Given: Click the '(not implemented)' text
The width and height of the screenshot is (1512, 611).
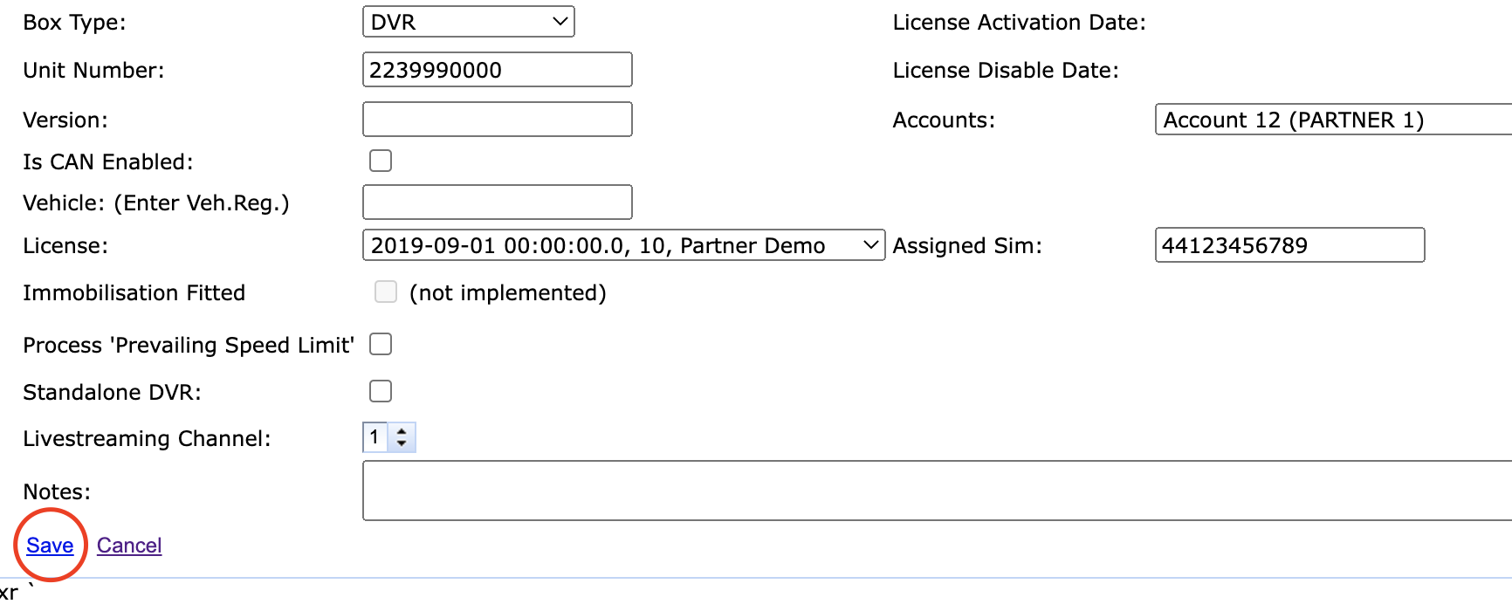Looking at the screenshot, I should click(507, 293).
